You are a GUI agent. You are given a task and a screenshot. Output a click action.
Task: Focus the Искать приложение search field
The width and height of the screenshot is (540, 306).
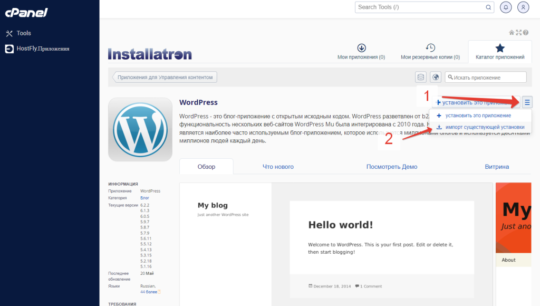point(486,77)
